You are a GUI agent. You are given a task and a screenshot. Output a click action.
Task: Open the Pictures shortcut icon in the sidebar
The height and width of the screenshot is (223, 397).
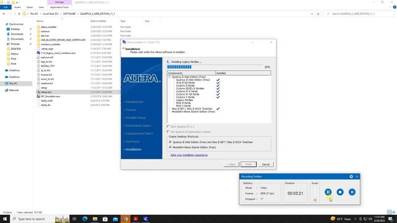8,44
